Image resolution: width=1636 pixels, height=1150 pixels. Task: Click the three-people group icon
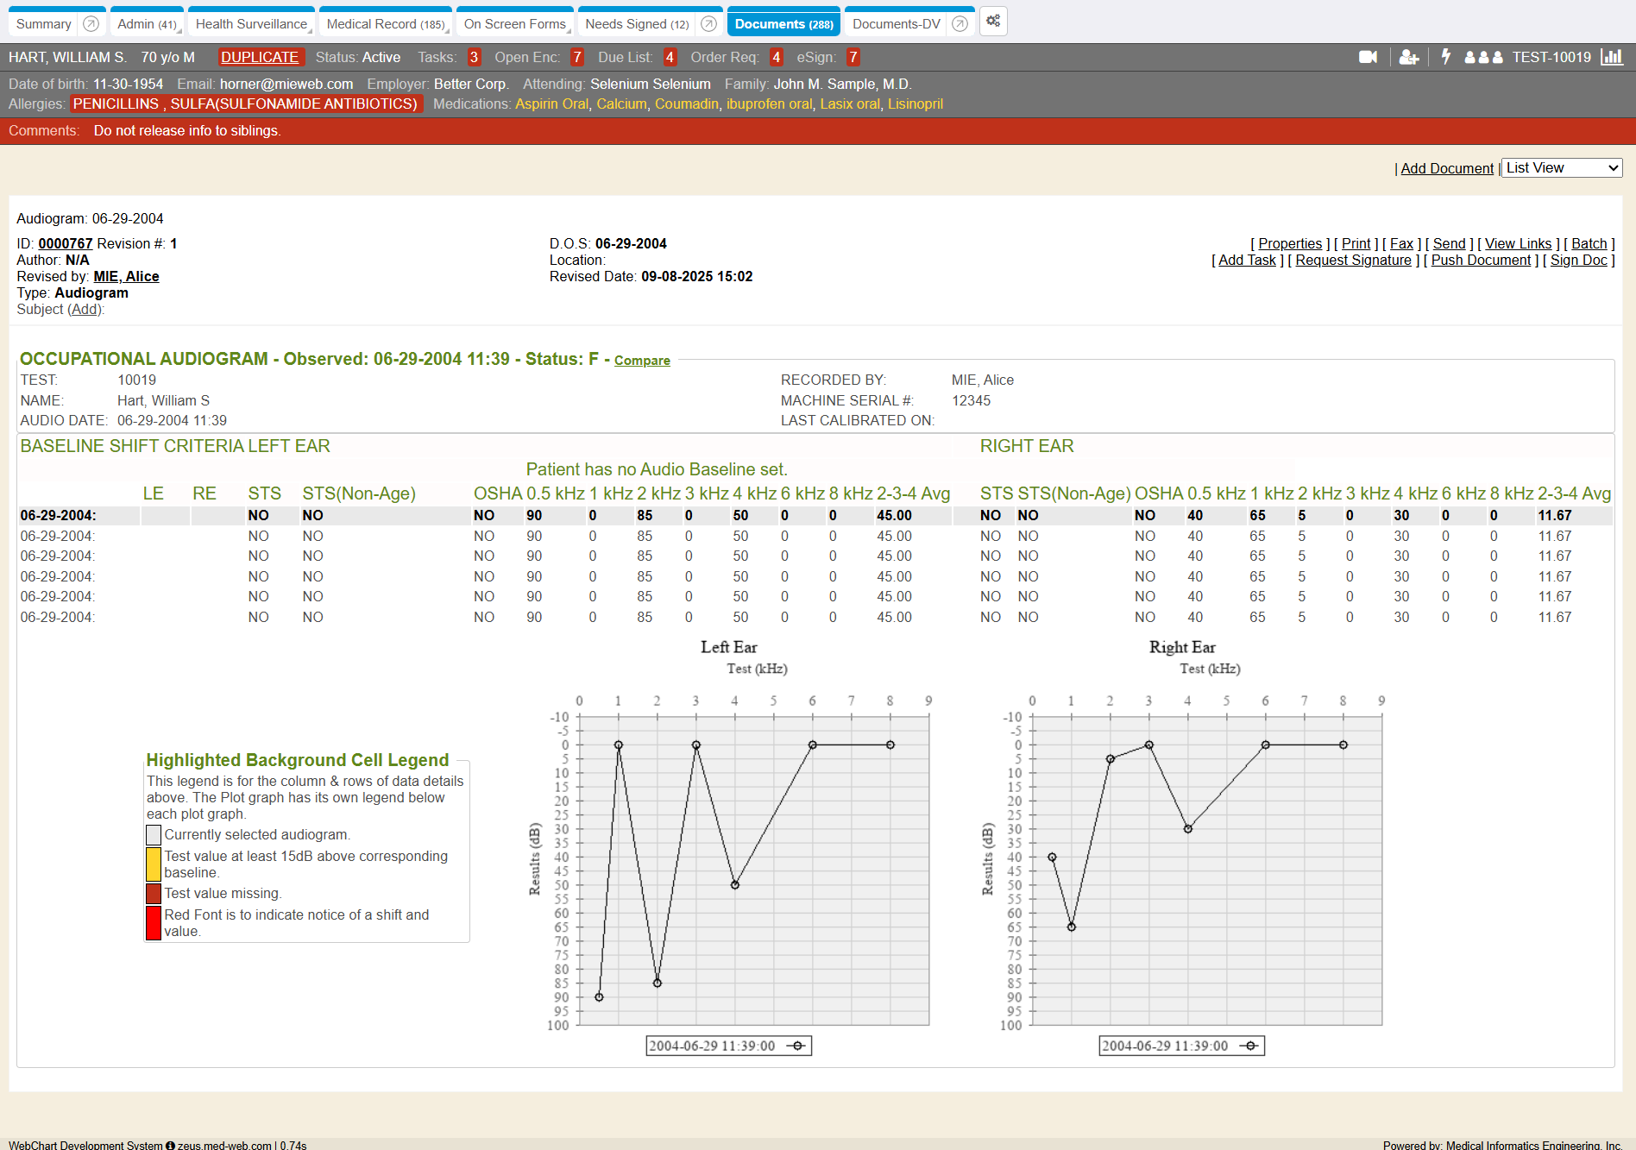coord(1483,57)
